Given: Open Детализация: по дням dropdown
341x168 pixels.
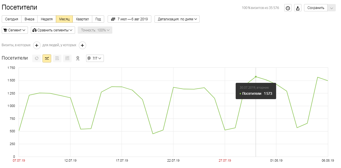Looking at the screenshot, I should 177,19.
